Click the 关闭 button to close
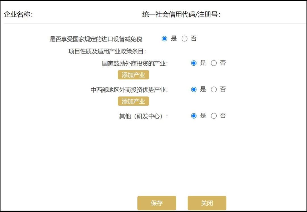This screenshot has height=212, width=307. click(x=207, y=203)
